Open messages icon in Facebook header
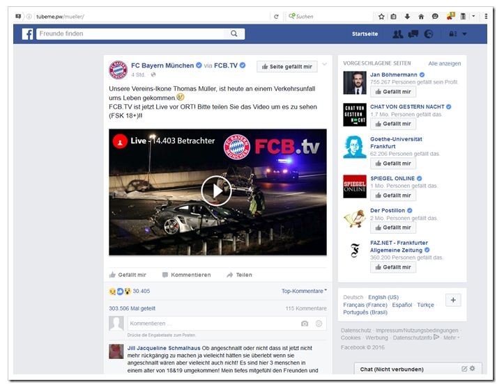 click(413, 33)
